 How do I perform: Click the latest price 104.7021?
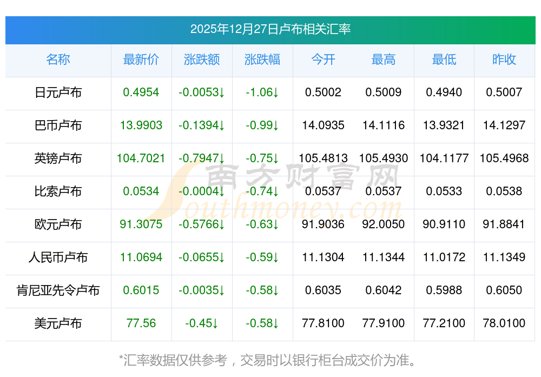tap(141, 158)
